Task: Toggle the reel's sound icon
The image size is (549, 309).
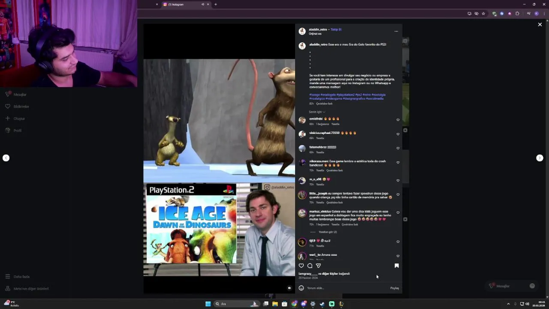Action: (x=290, y=288)
